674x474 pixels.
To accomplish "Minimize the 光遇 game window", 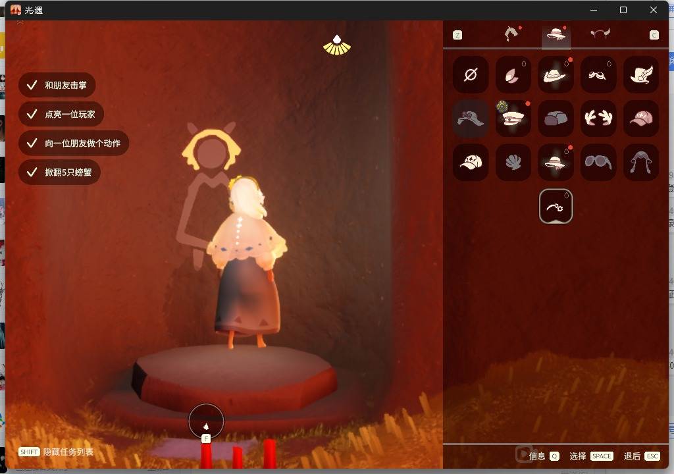I will (594, 10).
